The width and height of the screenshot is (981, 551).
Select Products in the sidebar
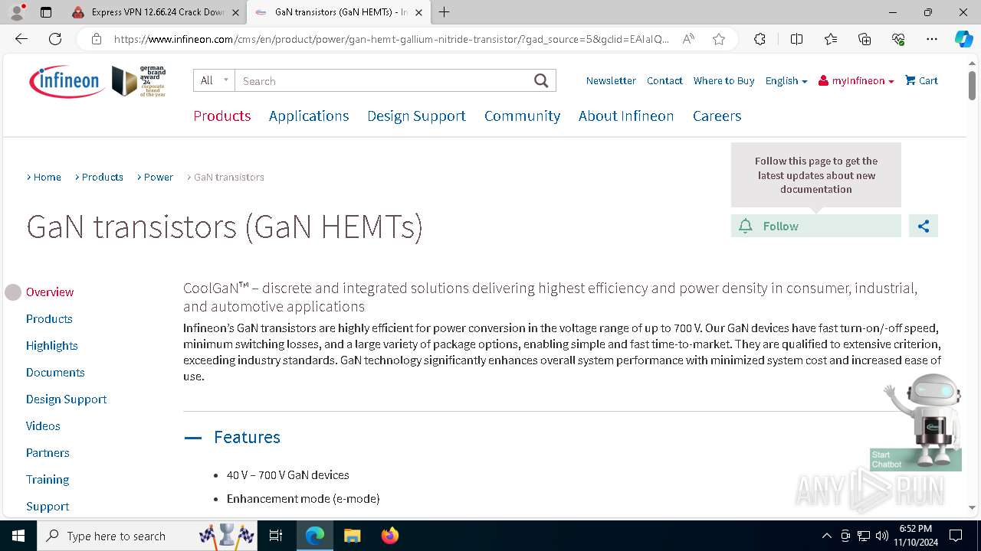[x=49, y=318]
